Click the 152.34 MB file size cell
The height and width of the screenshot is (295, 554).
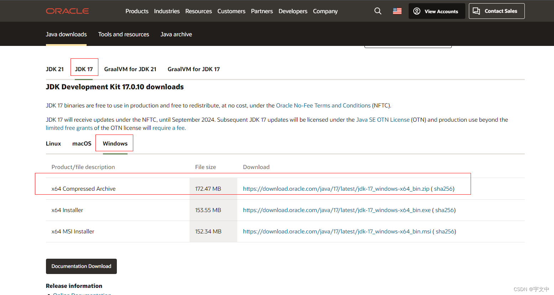pos(213,231)
